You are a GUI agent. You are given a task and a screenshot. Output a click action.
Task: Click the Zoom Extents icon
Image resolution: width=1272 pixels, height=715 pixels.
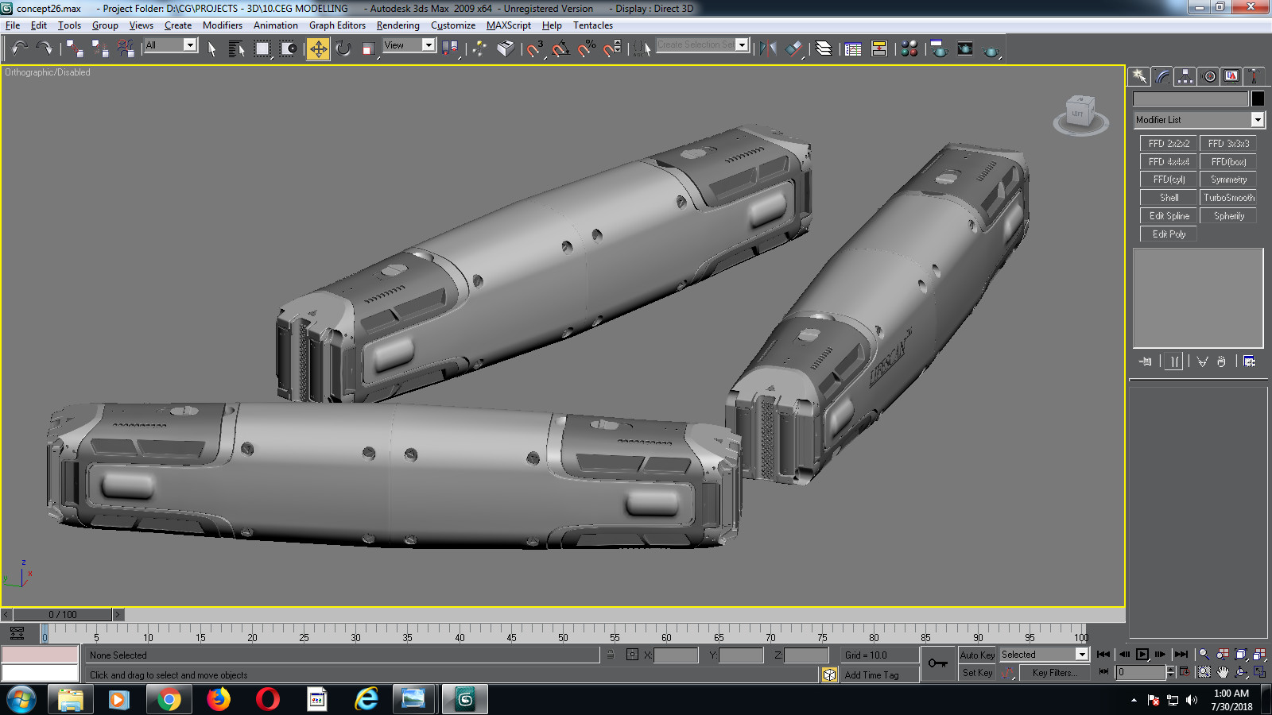click(x=1240, y=654)
